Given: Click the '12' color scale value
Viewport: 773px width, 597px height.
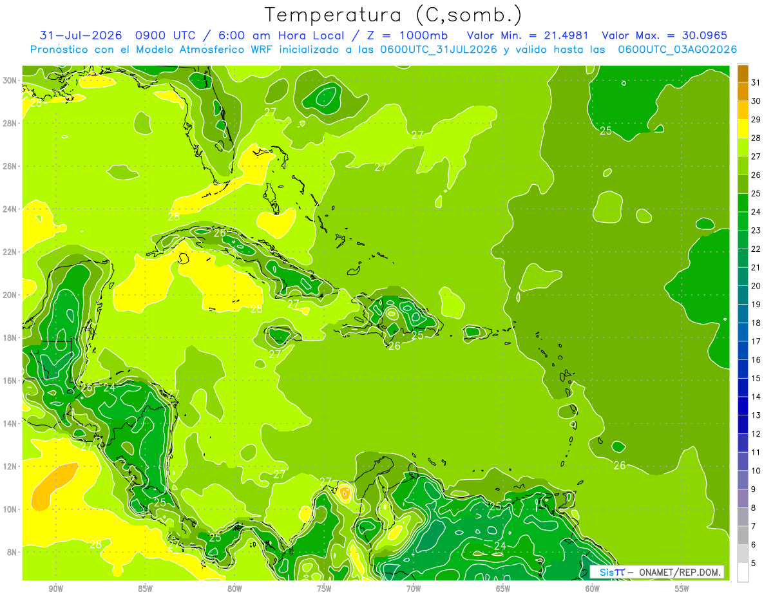Looking at the screenshot, I should [x=756, y=433].
